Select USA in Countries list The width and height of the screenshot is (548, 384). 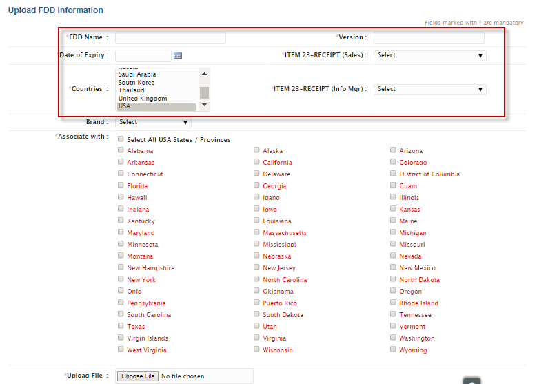tap(157, 106)
